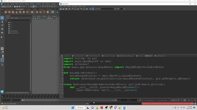Click Open Scene icon in Maya toolbar
The width and height of the screenshot is (197, 110).
click(x=17, y=6)
